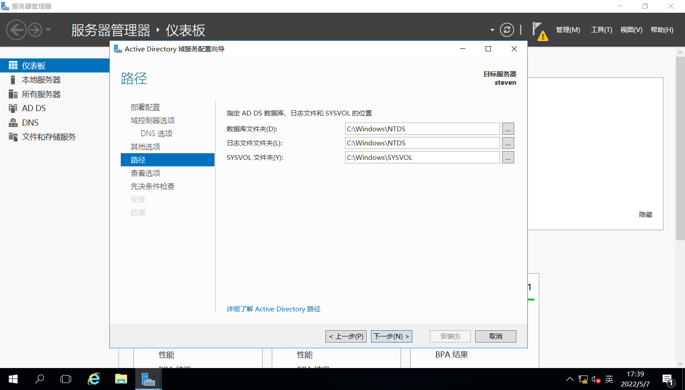Click the 仪表板 sidebar icon
This screenshot has width=685, height=390.
point(13,65)
